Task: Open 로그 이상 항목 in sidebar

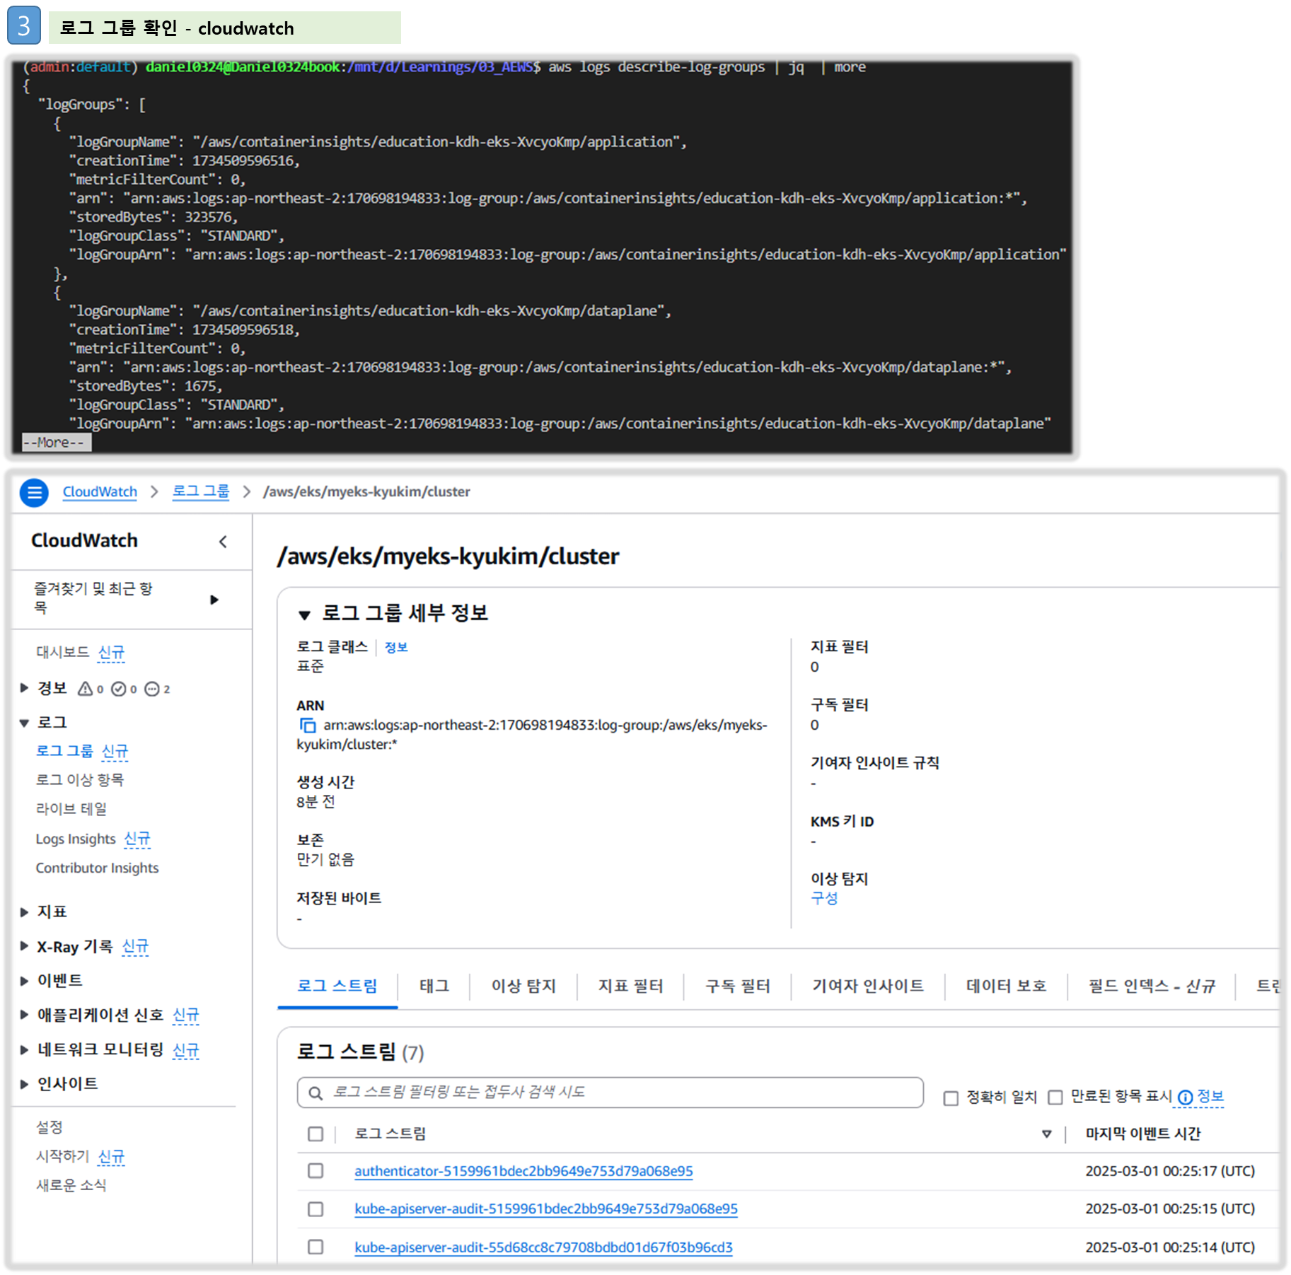Action: pyautogui.click(x=80, y=780)
